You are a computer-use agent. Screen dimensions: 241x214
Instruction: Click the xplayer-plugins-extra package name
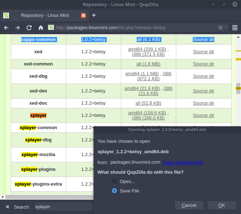coord(38,184)
